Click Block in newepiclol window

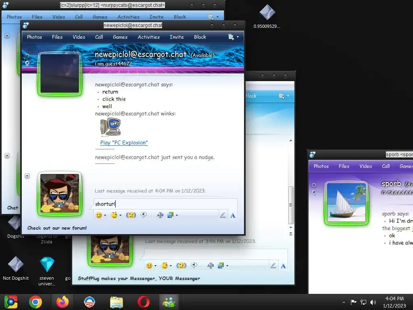pos(200,37)
